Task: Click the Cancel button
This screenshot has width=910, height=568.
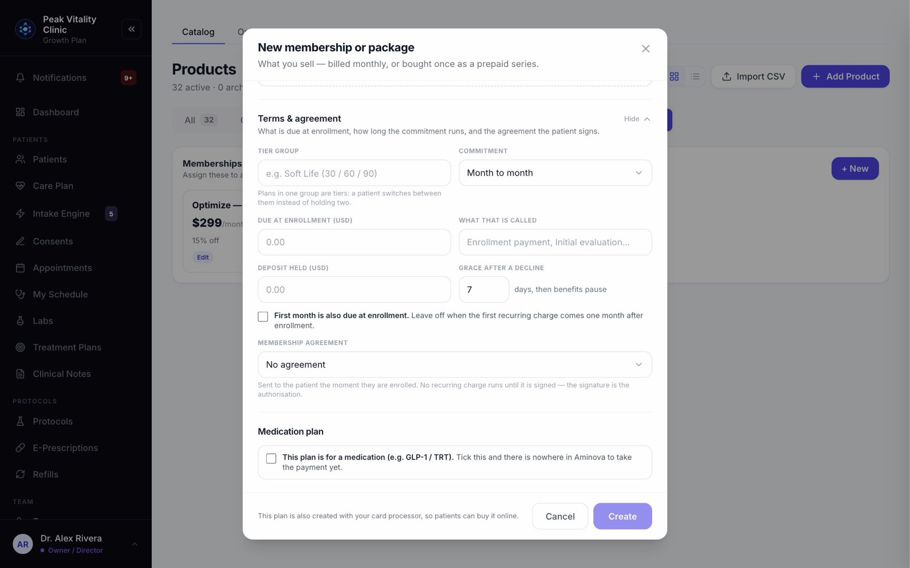Action: pos(560,516)
